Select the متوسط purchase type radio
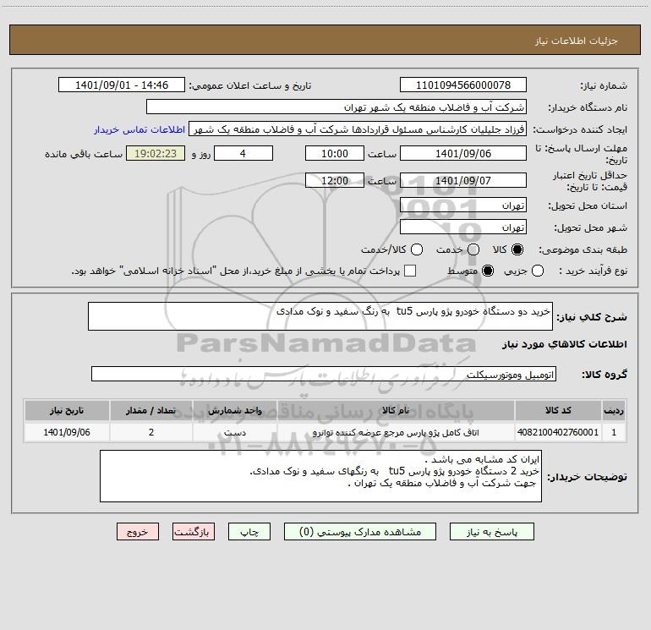This screenshot has height=630, width=651. click(x=488, y=271)
